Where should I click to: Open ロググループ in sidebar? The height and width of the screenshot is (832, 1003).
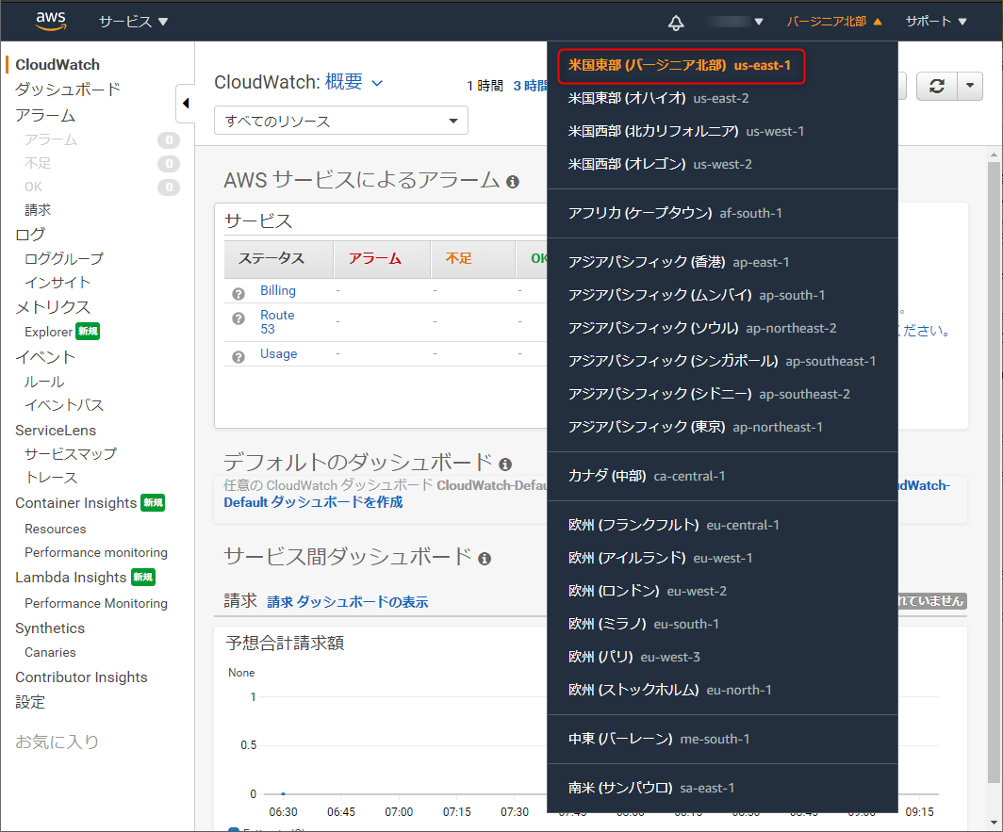pos(64,258)
